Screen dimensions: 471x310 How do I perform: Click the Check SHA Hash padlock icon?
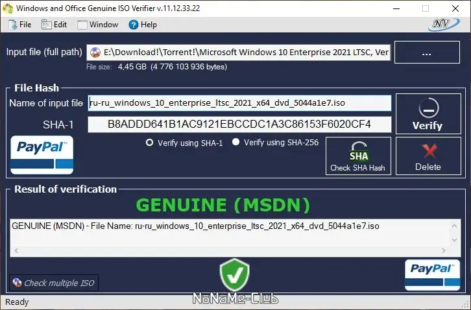click(358, 151)
